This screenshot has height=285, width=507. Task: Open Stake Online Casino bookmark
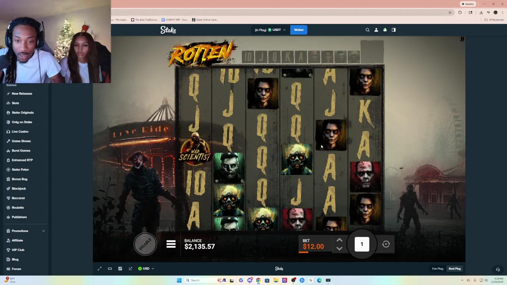tap(205, 20)
